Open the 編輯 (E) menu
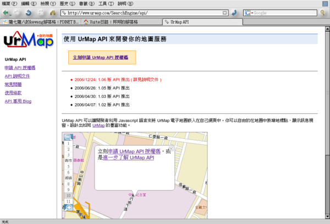 pyautogui.click(x=29, y=4)
